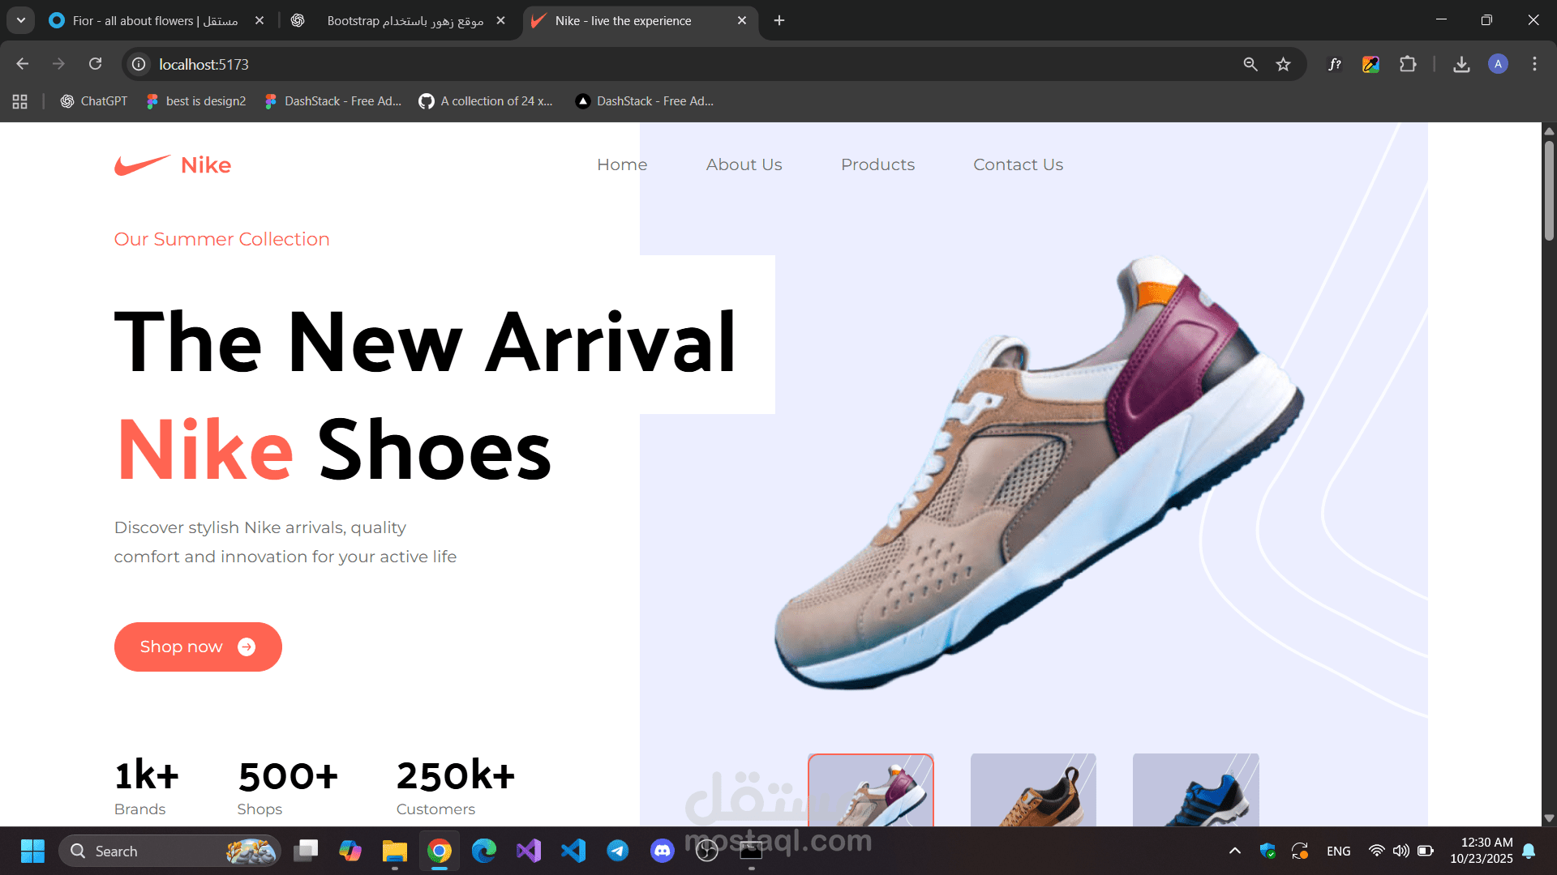
Task: Open the Windows Start menu
Action: [32, 851]
